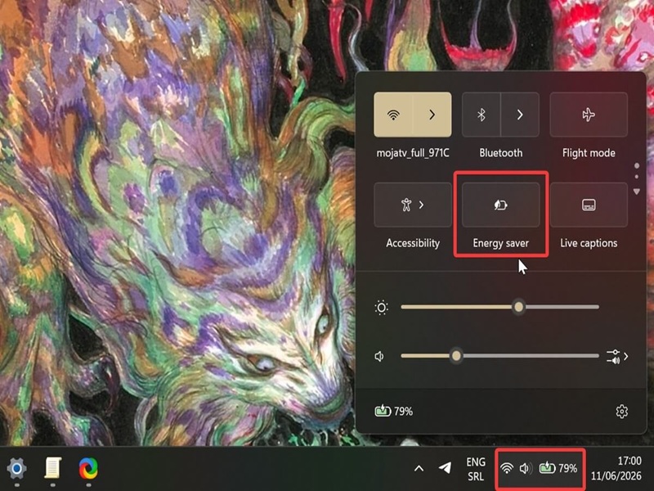The width and height of the screenshot is (654, 491).
Task: Expand the Wi-Fi networks list chevron
Action: [432, 115]
